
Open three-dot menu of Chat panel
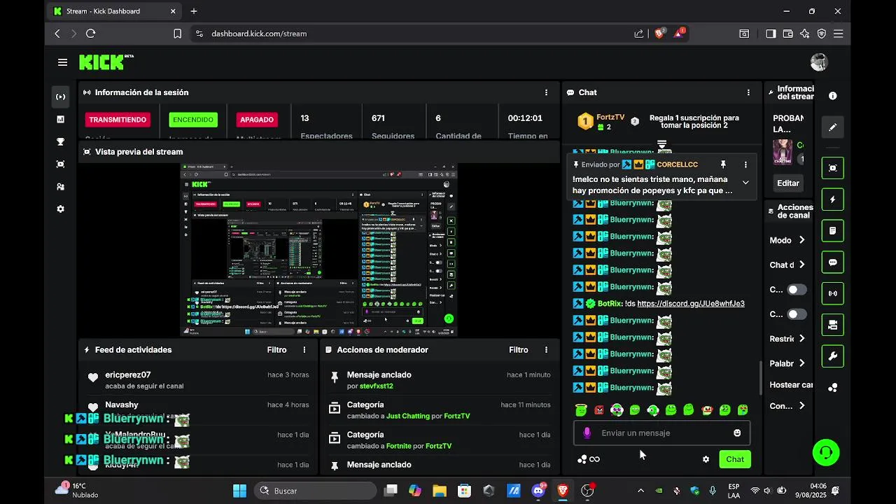point(748,92)
